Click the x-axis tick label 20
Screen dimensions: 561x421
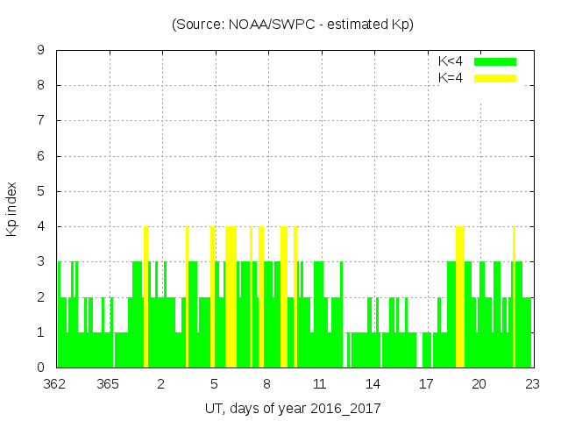click(x=479, y=384)
